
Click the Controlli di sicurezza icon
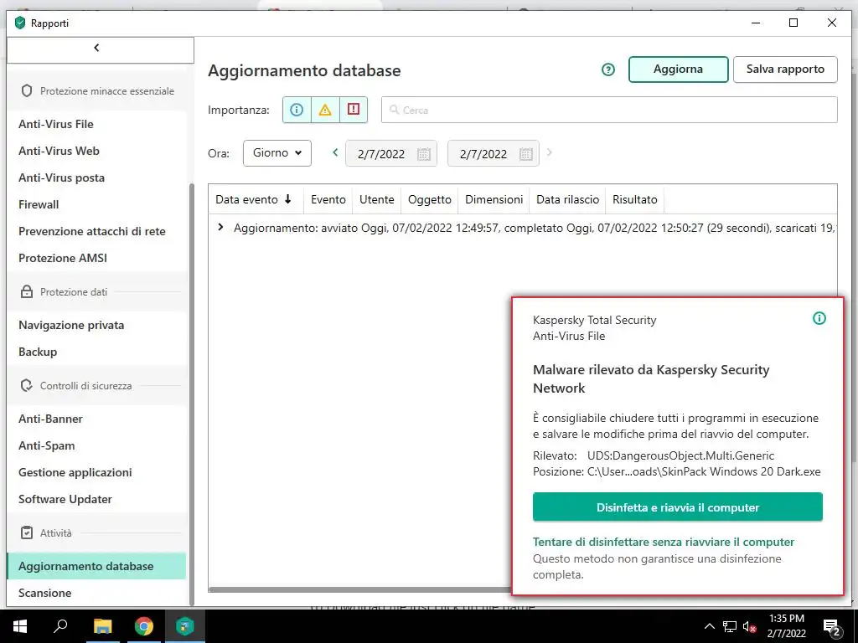coord(27,385)
